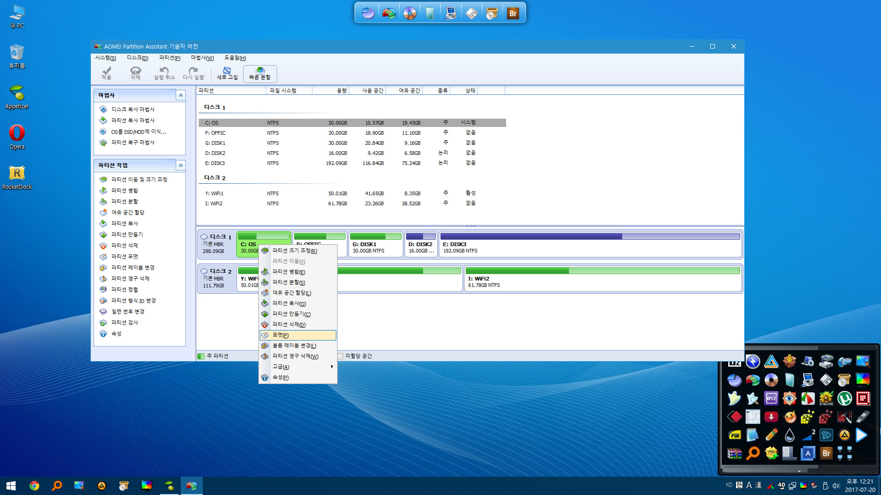Image resolution: width=881 pixels, height=495 pixels.
Task: Open the 도움말(H) menu
Action: tap(235, 58)
